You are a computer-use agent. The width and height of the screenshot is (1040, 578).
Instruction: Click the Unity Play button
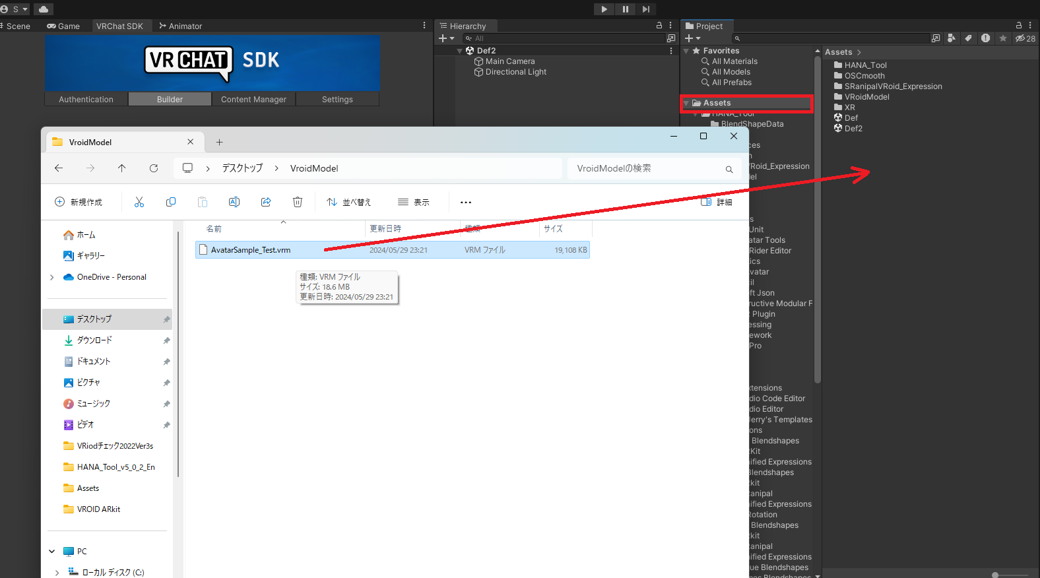[x=604, y=9]
